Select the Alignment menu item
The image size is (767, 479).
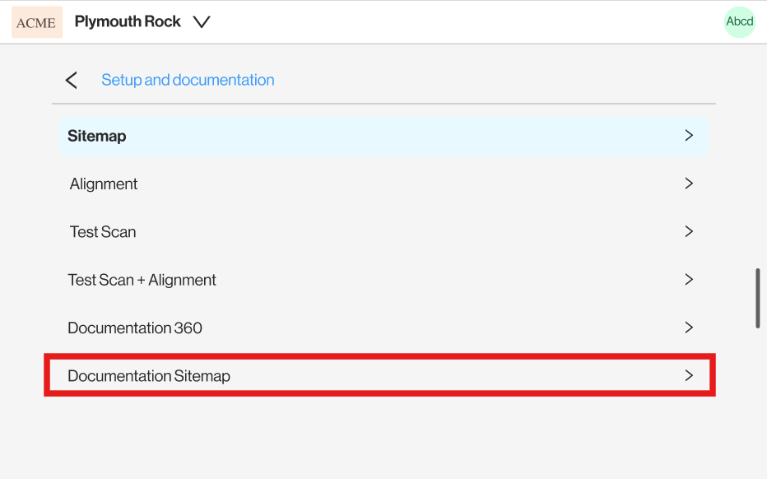point(384,184)
